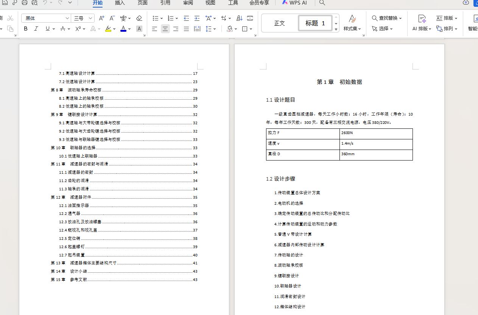Open the cloud upload icon
Viewport: 478px width, 315px height.
[466, 3]
